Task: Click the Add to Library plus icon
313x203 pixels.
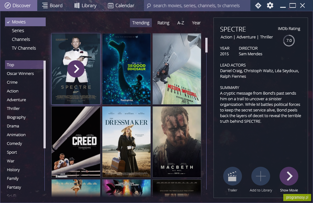Action: coord(261,176)
